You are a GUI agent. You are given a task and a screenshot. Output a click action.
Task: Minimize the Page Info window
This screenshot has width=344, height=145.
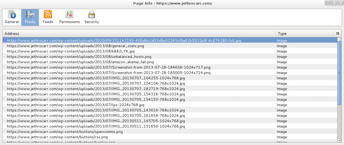pyautogui.click(x=328, y=3)
